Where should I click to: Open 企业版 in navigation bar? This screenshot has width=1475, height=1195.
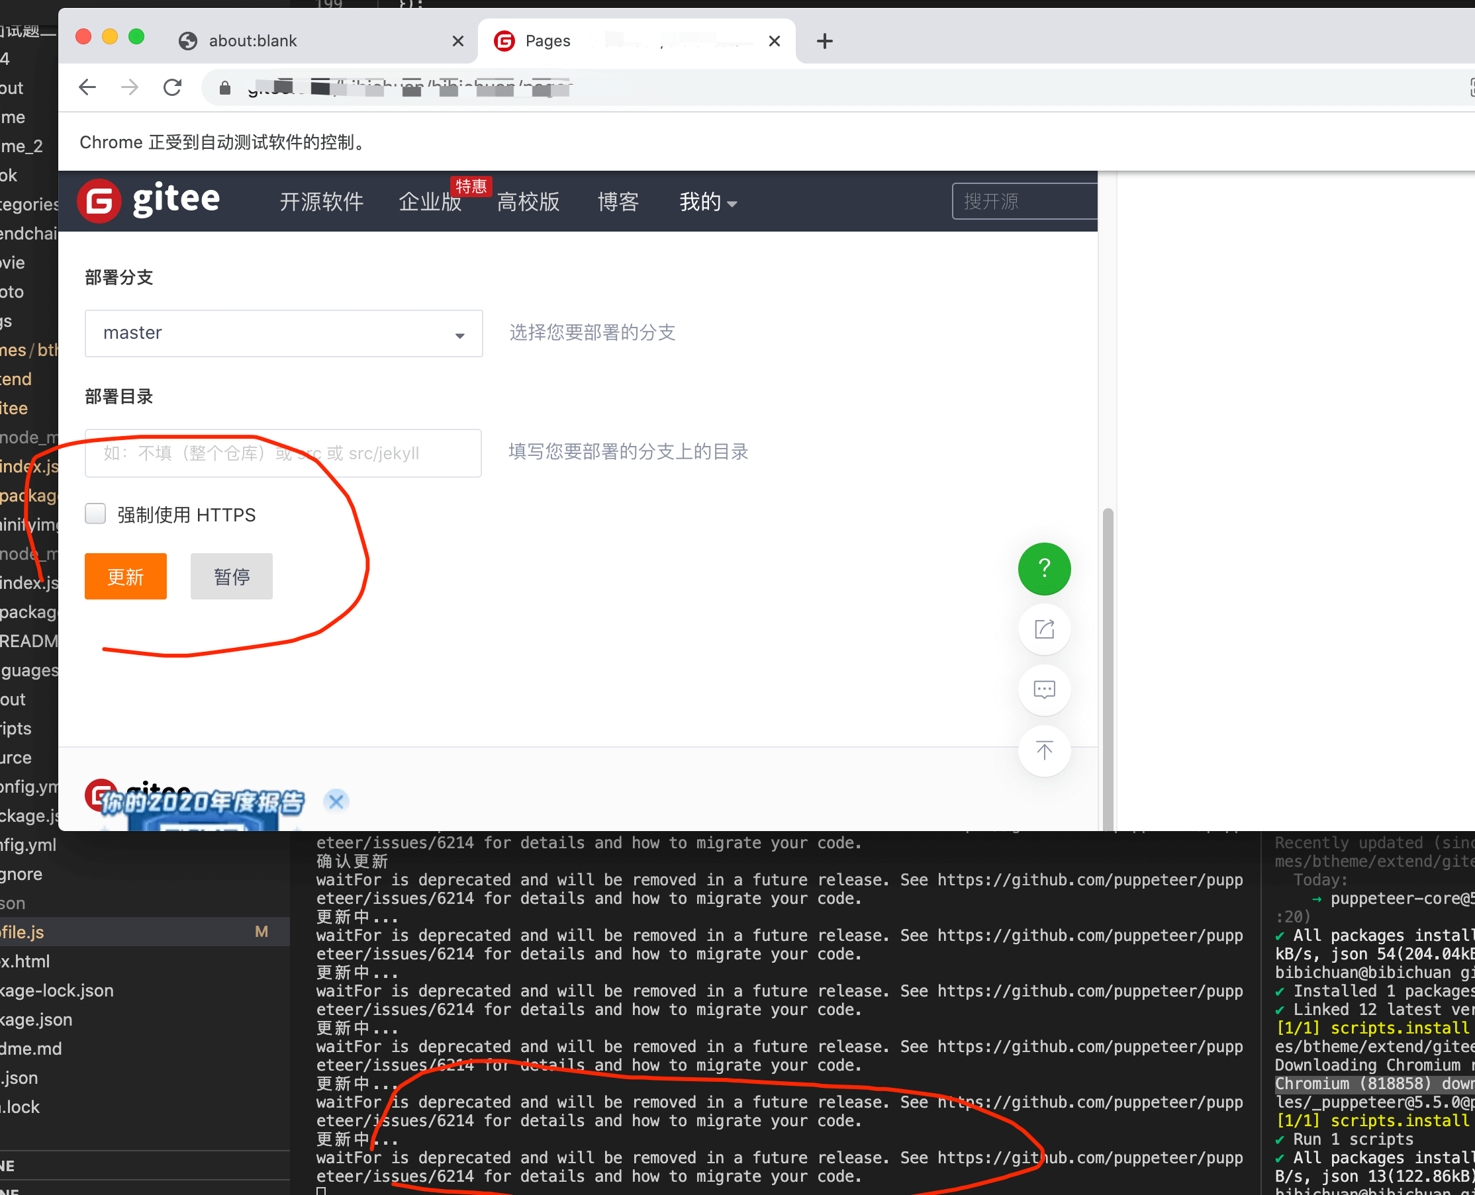click(430, 202)
